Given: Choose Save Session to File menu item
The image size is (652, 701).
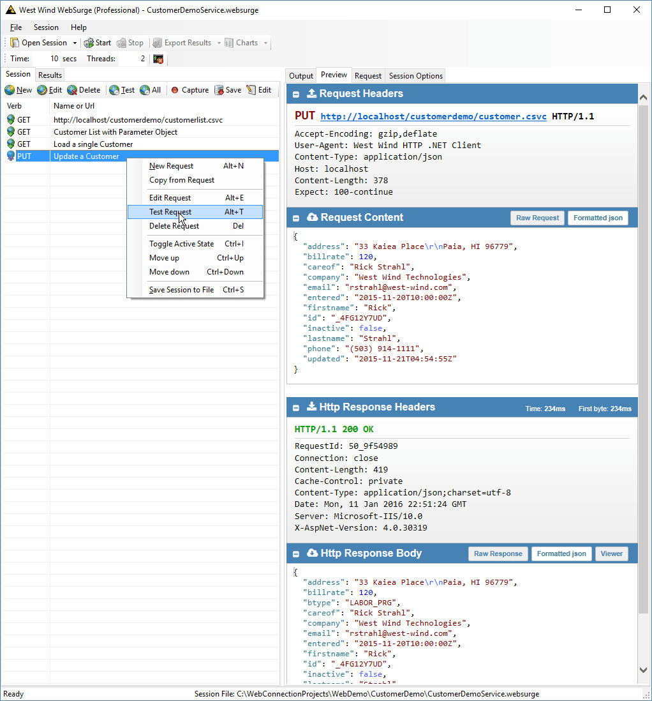Looking at the screenshot, I should coord(195,290).
